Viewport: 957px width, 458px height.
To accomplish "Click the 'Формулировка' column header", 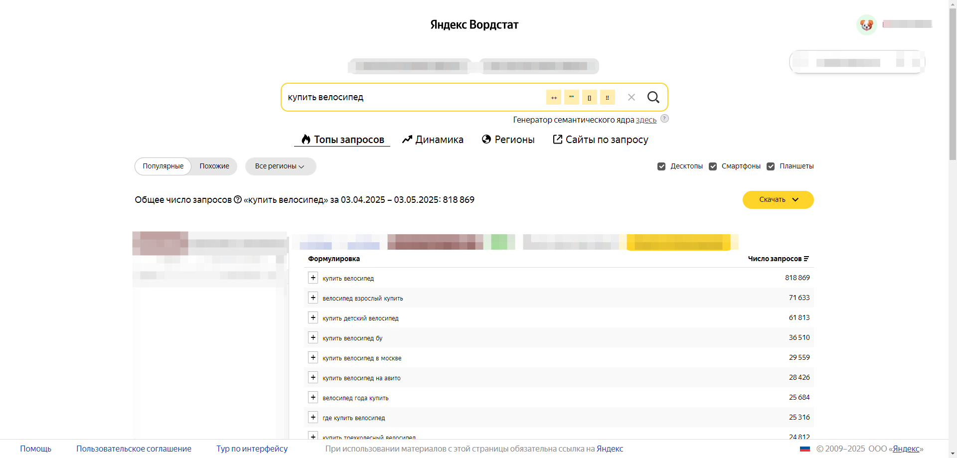I will coord(334,259).
